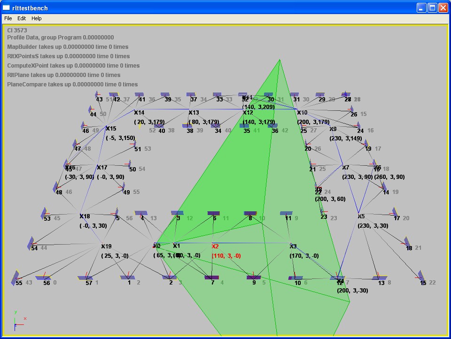Click the sensor marker labeled 15

pyautogui.click(x=421, y=277)
